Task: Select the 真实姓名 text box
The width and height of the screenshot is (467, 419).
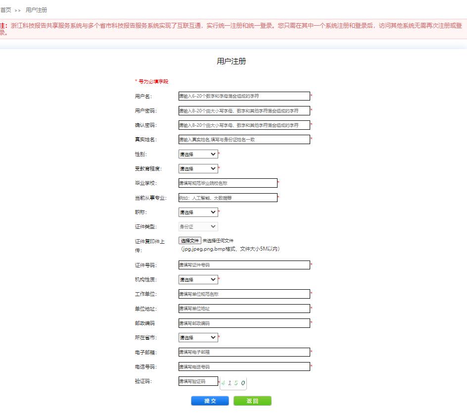Action: click(244, 140)
